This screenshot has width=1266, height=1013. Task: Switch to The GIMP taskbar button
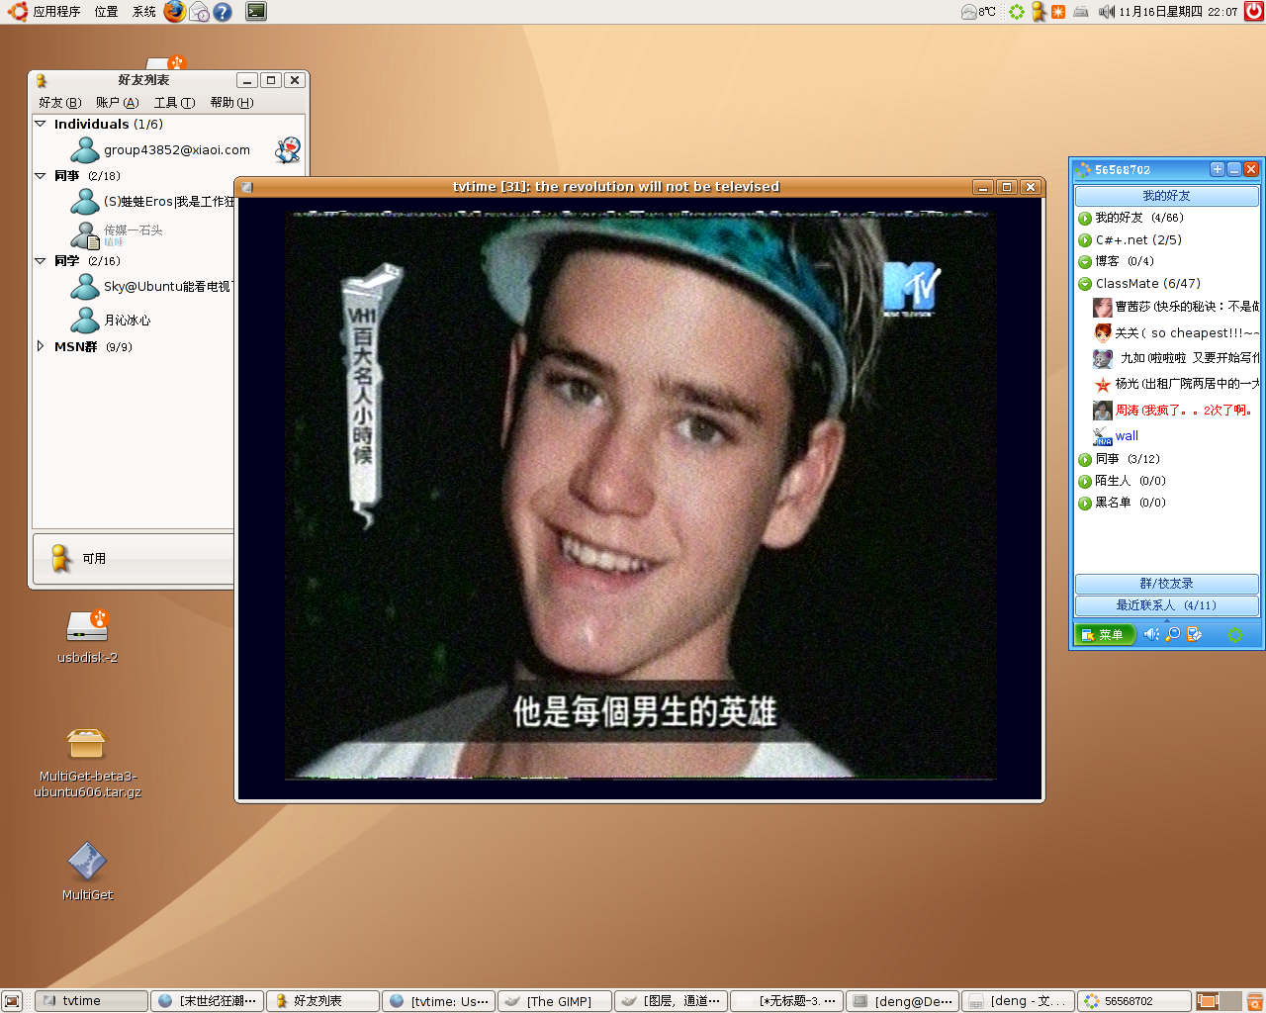554,1001
